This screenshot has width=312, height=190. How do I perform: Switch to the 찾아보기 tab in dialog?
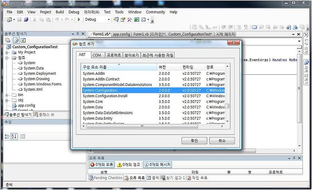coord(132,55)
